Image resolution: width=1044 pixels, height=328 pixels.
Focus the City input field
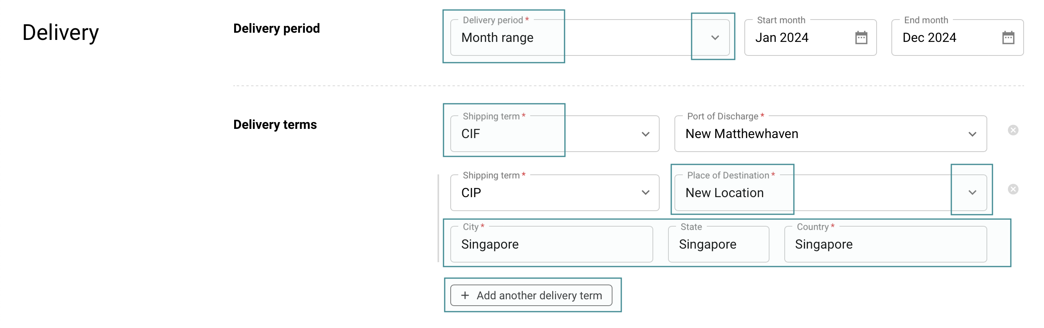point(551,245)
